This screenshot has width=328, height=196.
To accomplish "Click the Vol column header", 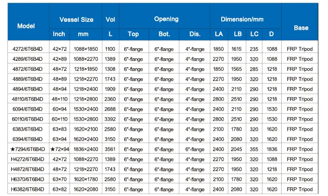I will (x=110, y=20).
